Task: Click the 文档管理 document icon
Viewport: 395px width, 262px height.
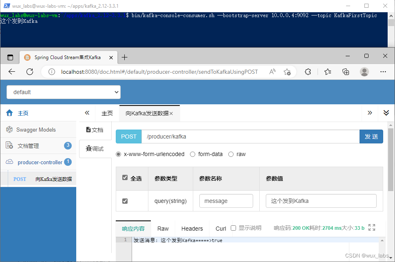Action: click(9, 145)
